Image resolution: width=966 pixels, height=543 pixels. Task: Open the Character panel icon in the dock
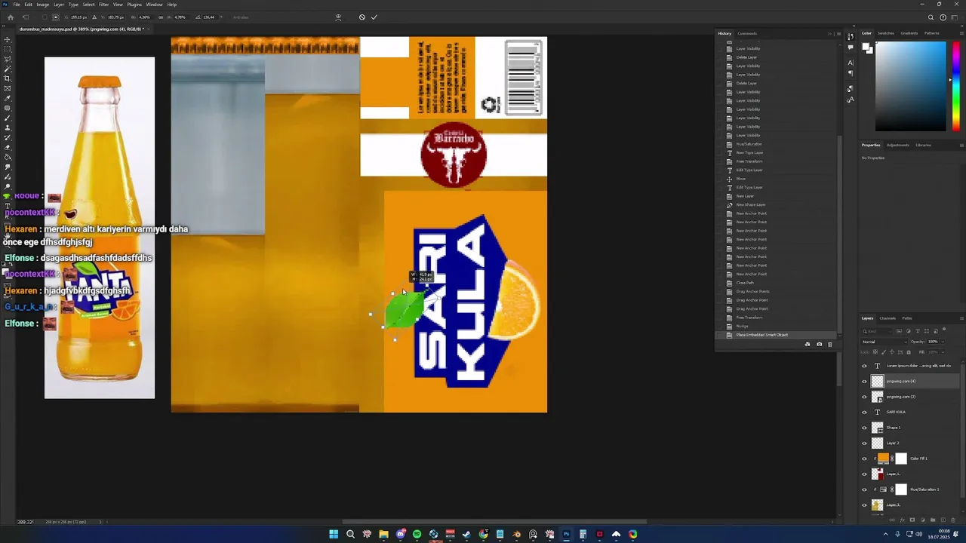851,63
